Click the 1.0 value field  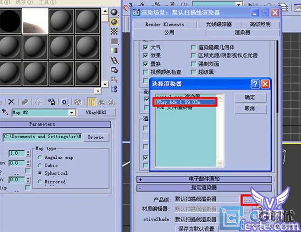point(16,153)
